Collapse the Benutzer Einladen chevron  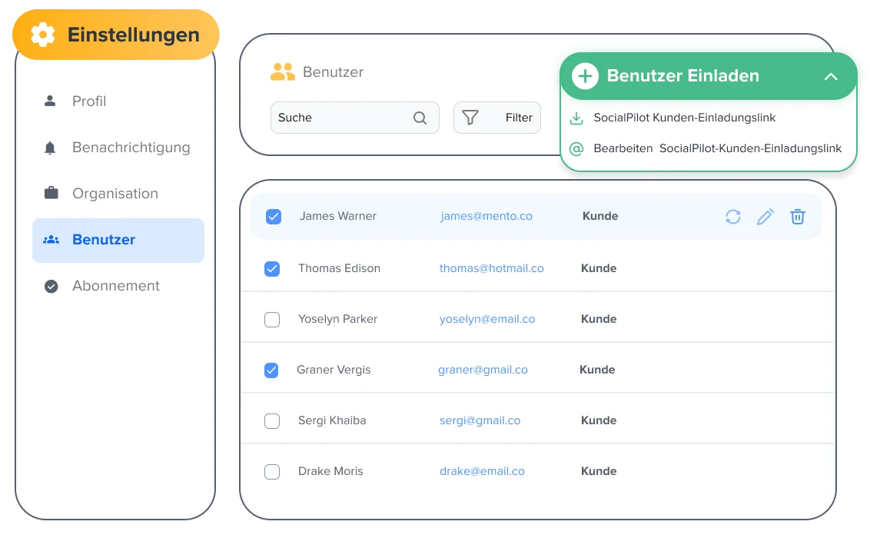(x=831, y=76)
